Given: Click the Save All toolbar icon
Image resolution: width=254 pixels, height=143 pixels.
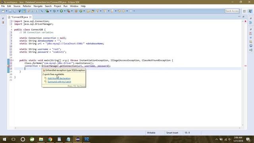Looking at the screenshot, I should click(x=14, y=11).
